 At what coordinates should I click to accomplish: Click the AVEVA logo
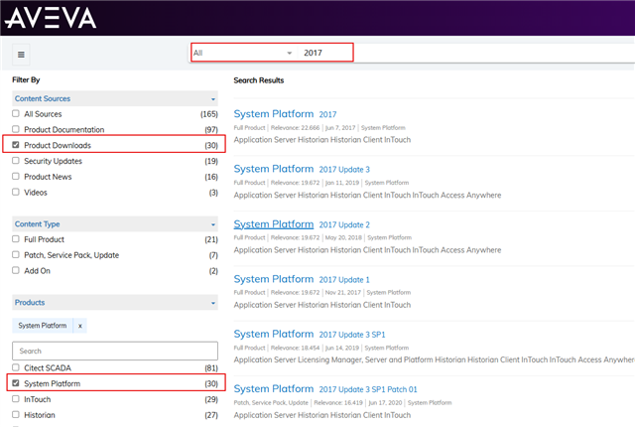pyautogui.click(x=51, y=18)
